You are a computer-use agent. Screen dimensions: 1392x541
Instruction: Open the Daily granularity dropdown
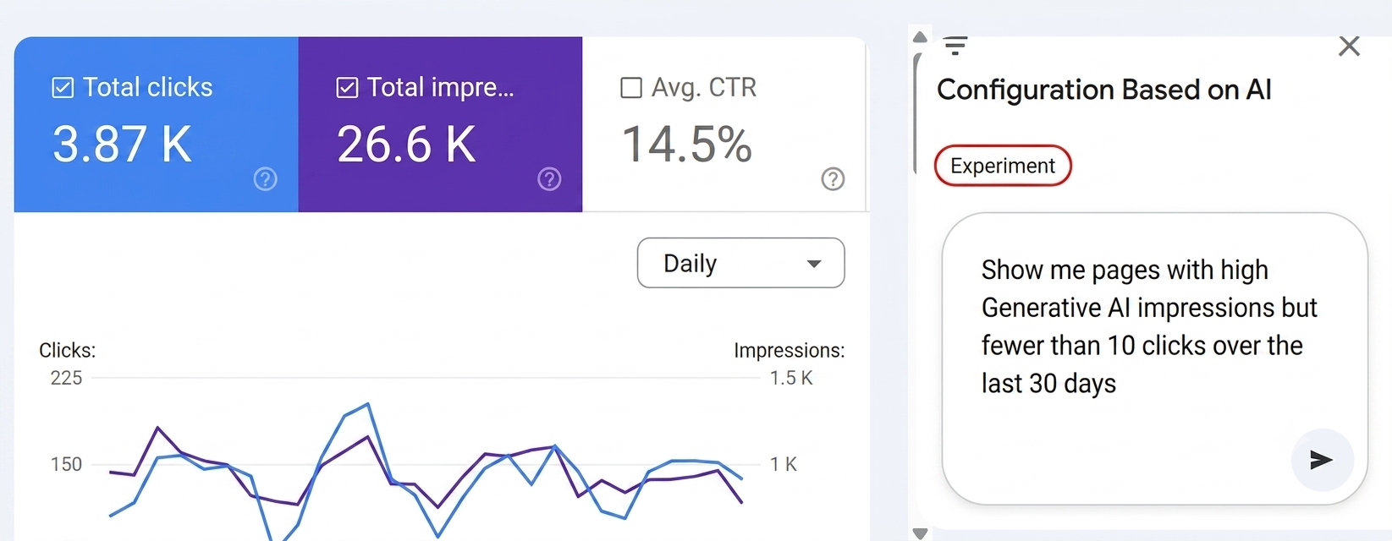[740, 263]
